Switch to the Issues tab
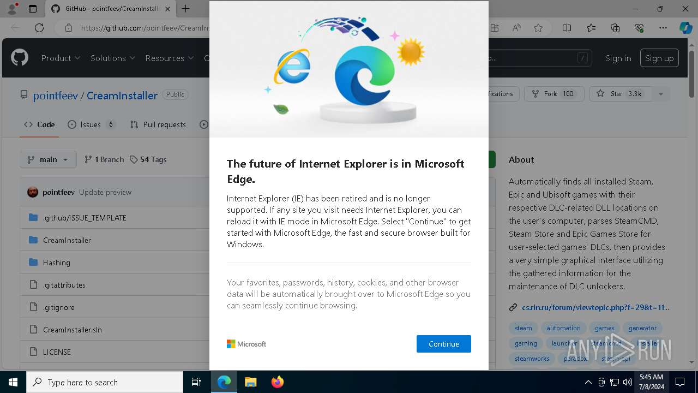Viewport: 698px width, 393px height. (91, 124)
